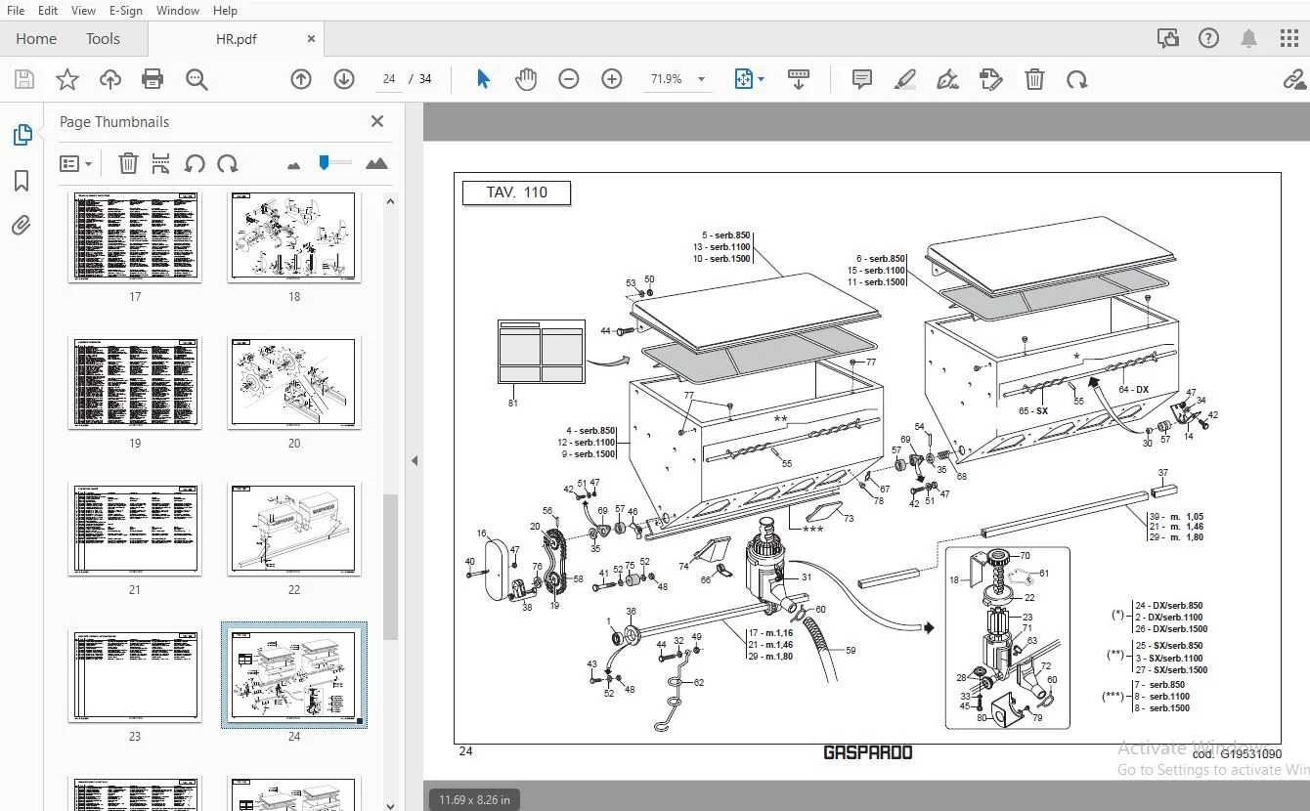Screen dimensions: 1310x811
Task: Switch to the Tools tab
Action: [x=103, y=39]
